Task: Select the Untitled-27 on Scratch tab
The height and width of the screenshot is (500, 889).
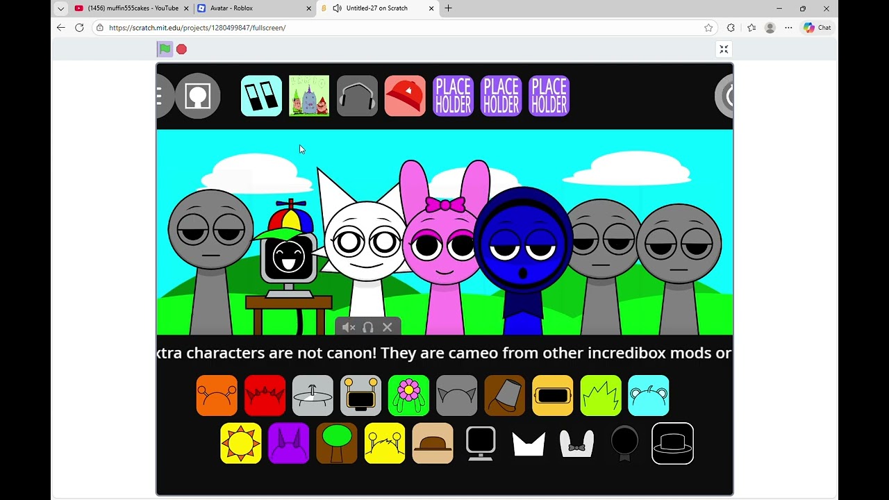Action: click(x=378, y=8)
